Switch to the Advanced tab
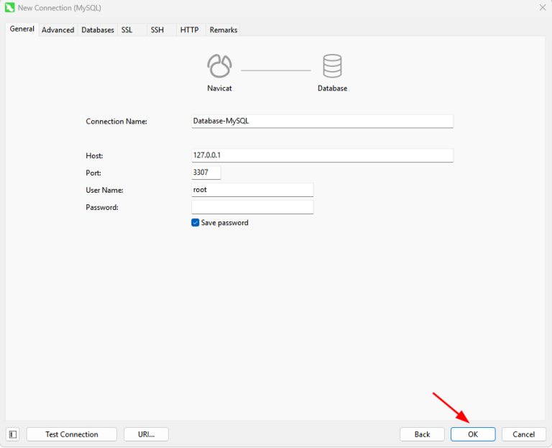This screenshot has height=448, width=552. pyautogui.click(x=57, y=30)
